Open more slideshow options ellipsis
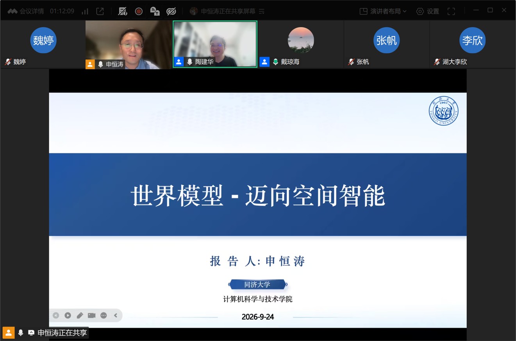The image size is (516, 341). coord(104,315)
